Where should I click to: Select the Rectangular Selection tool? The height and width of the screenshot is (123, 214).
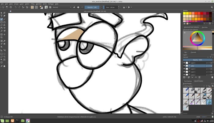[2, 54]
